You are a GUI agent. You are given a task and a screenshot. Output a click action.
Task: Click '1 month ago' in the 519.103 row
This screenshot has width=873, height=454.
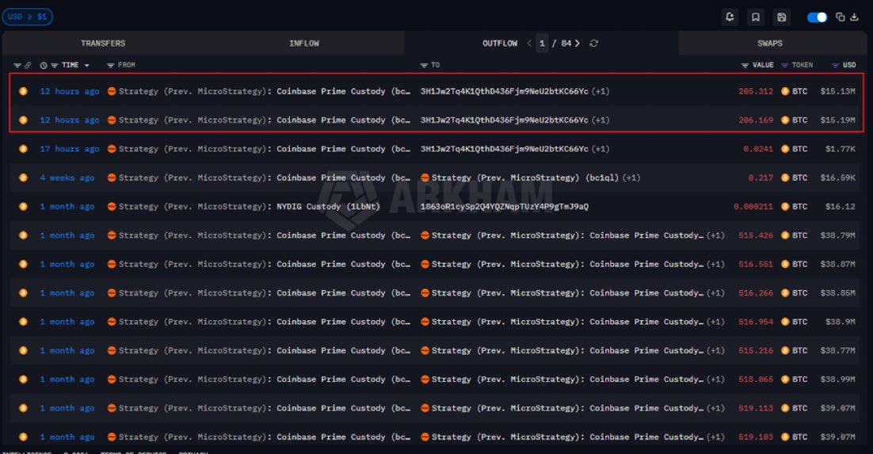coord(67,437)
